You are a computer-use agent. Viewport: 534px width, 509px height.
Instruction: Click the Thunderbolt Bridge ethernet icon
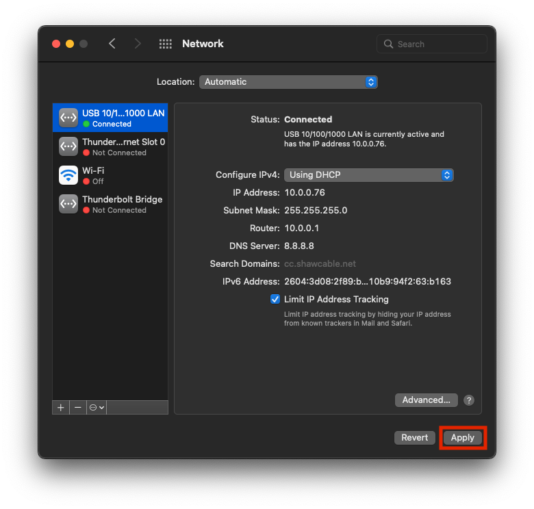click(x=68, y=204)
